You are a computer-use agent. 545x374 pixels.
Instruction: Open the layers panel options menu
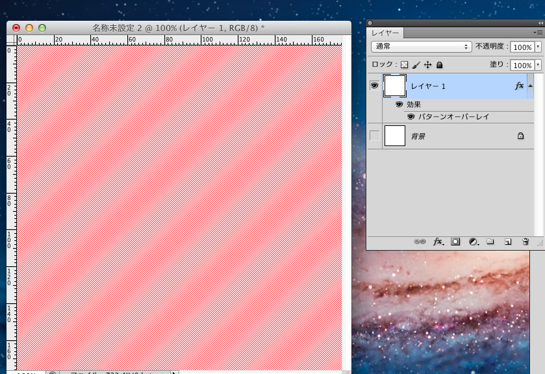point(537,32)
